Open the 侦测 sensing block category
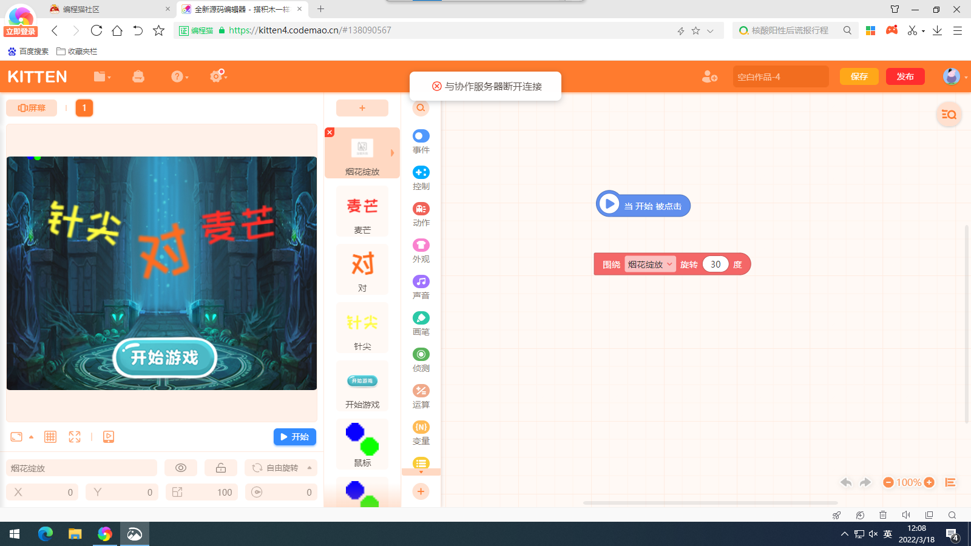Image resolution: width=971 pixels, height=546 pixels. [x=421, y=360]
